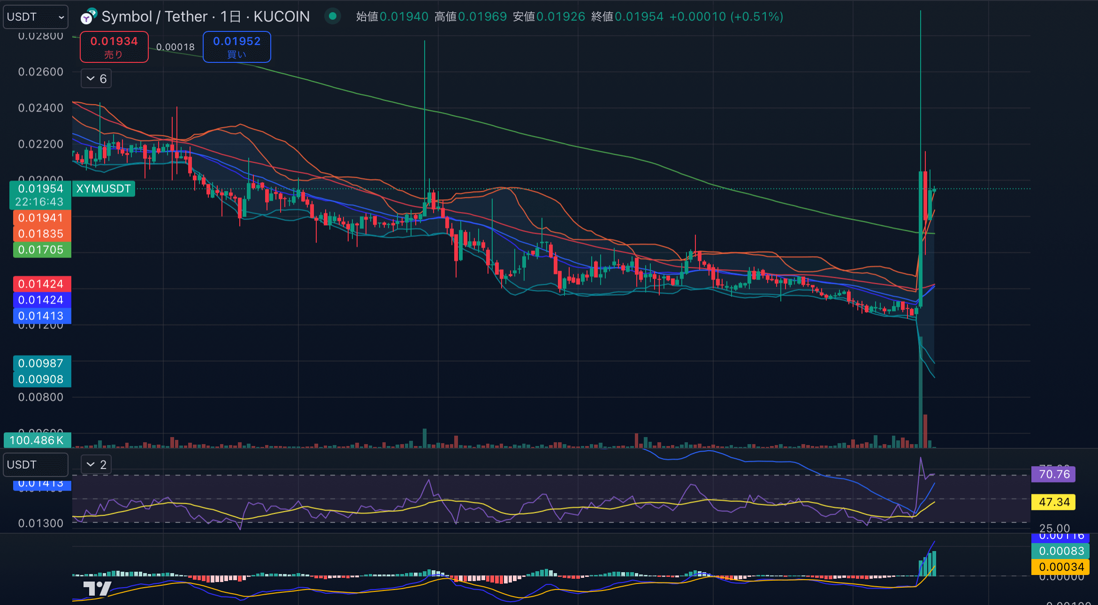
Task: Click the Symbol coin logo icon
Action: click(x=88, y=16)
